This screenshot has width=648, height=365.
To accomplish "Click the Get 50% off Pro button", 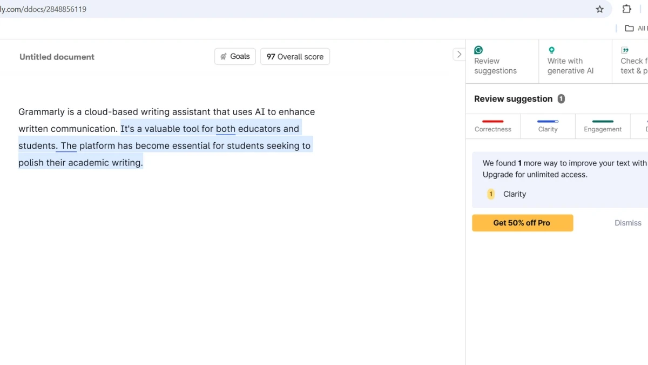I will 522,223.
